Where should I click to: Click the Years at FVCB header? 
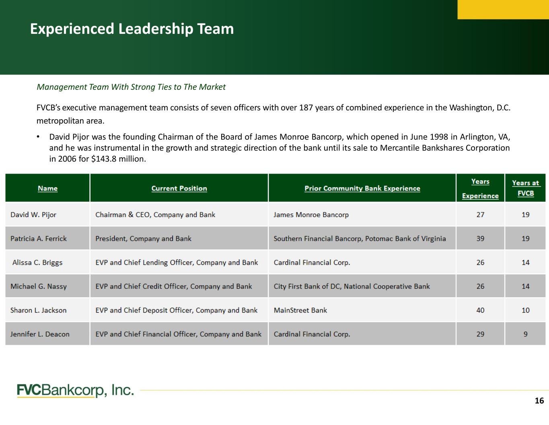525,188
